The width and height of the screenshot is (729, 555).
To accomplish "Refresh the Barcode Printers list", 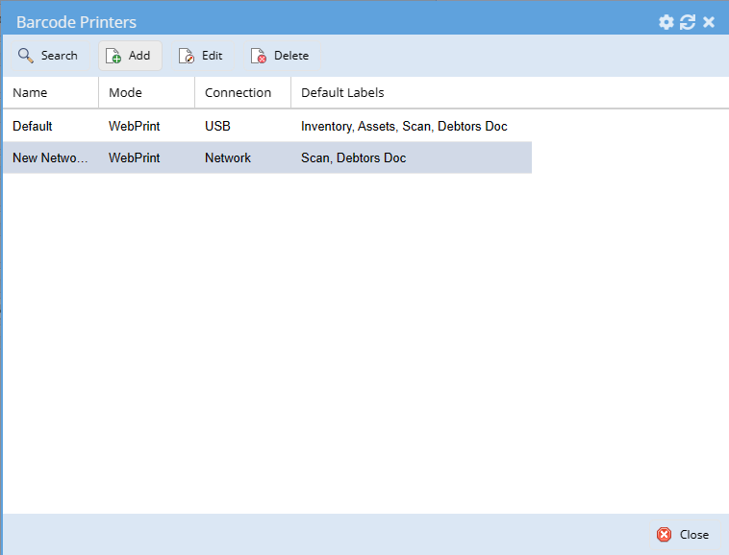I will [x=688, y=22].
